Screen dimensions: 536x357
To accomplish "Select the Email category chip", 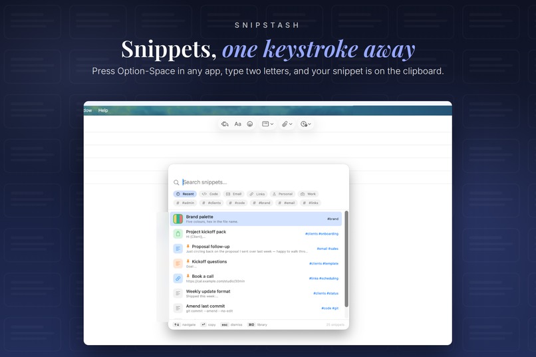I will 234,194.
